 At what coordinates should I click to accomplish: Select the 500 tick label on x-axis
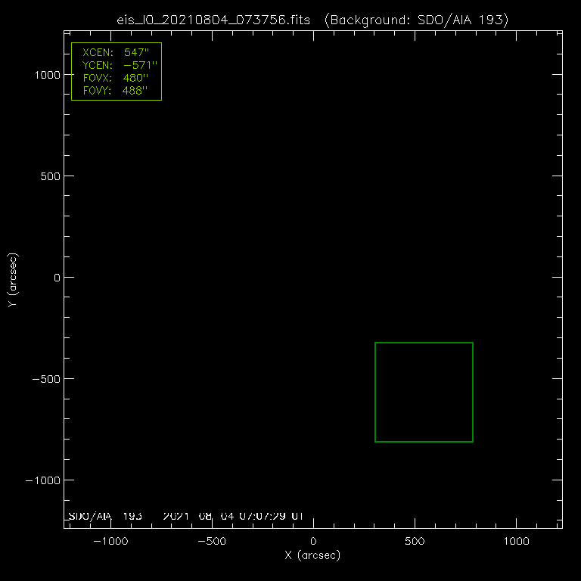coord(415,542)
